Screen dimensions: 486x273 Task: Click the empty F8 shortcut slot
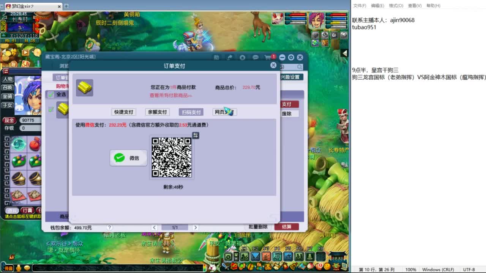[x=321, y=256]
